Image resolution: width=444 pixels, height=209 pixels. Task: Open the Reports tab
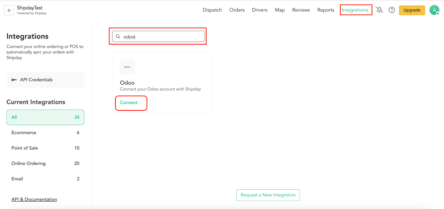pyautogui.click(x=326, y=10)
